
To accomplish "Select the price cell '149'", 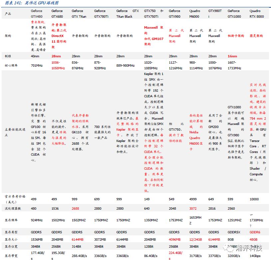I will point(147,199).
